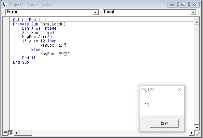
Task: Click the horizontal scrollbar thumb
Action: (x=26, y=133)
